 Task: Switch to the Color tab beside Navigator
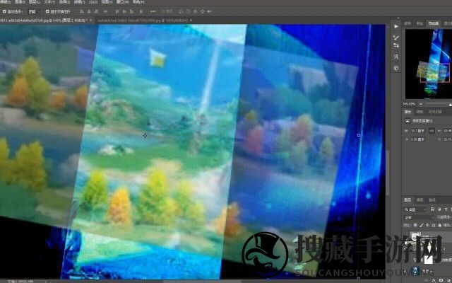pyautogui.click(x=408, y=23)
